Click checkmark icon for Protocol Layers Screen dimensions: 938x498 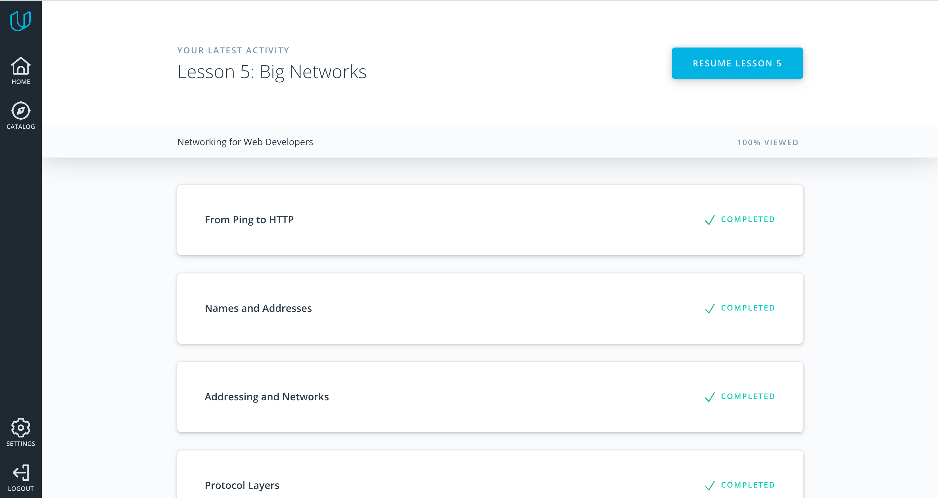coord(710,485)
